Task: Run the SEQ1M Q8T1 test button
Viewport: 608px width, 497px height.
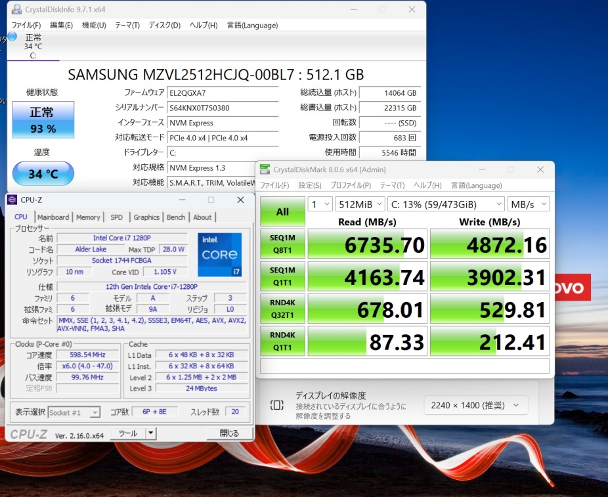Action: (x=282, y=244)
